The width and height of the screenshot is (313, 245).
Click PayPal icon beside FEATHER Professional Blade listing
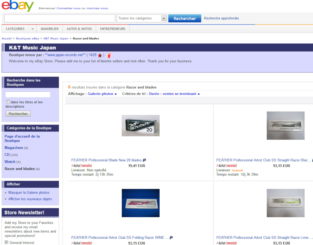144,160
